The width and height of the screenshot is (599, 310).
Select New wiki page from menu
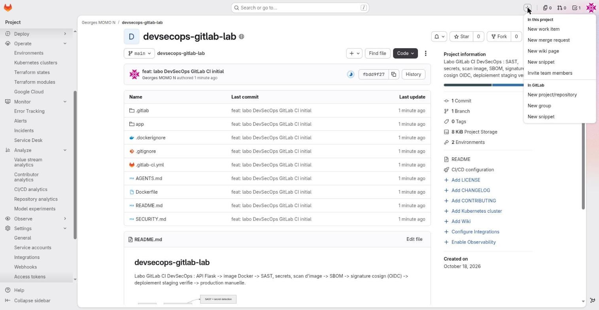(559, 51)
